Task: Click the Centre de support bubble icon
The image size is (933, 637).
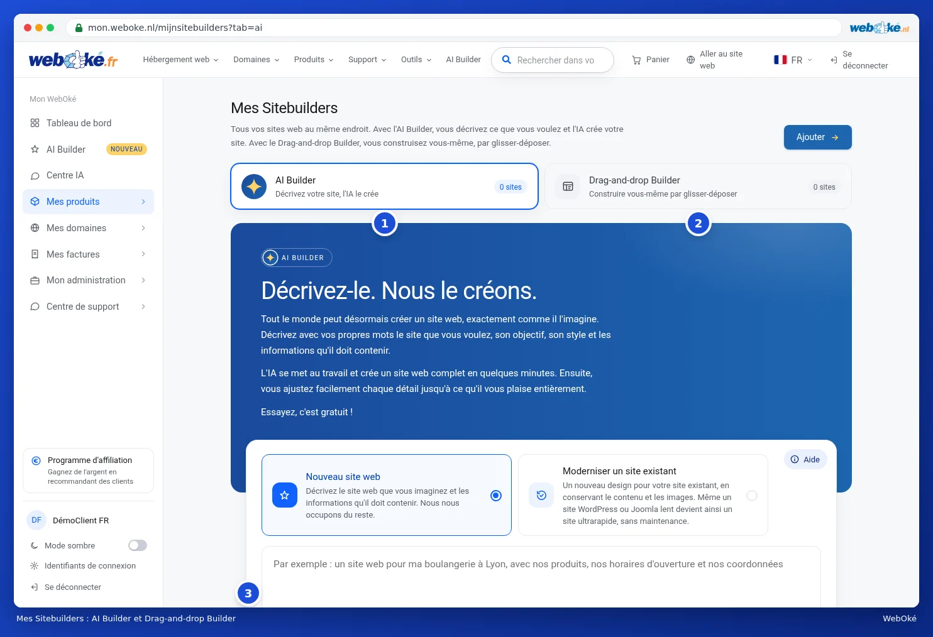Action: pyautogui.click(x=35, y=307)
